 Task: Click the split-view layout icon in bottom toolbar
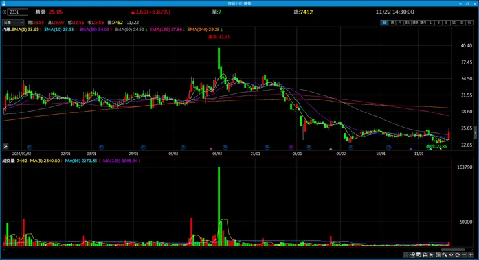pyautogui.click(x=438, y=255)
